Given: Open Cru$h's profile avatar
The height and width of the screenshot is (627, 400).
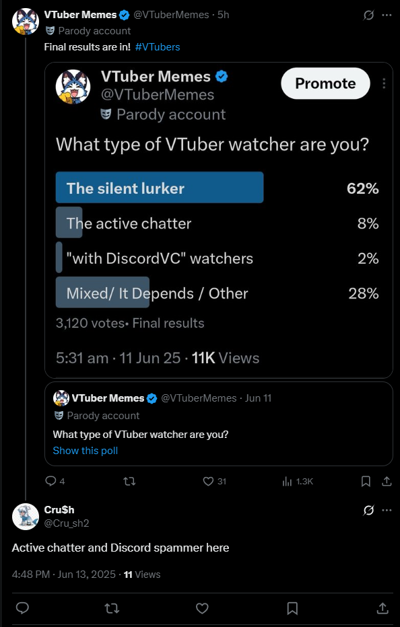Looking at the screenshot, I should (x=26, y=517).
